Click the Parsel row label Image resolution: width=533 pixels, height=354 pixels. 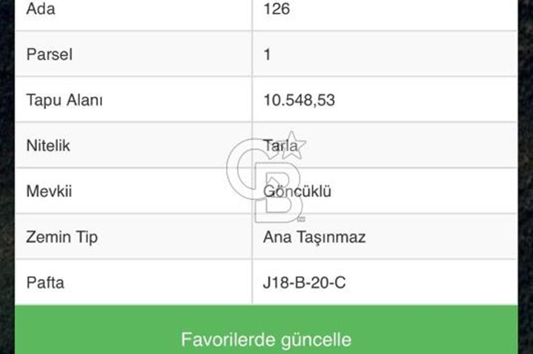49,54
